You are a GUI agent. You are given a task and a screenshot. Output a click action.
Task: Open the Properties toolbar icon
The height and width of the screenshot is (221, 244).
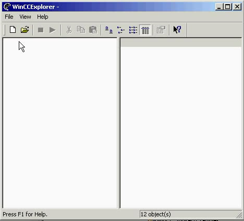pos(161,30)
